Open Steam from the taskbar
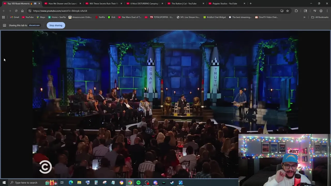Image resolution: width=331 pixels, height=186 pixels. coord(172,183)
